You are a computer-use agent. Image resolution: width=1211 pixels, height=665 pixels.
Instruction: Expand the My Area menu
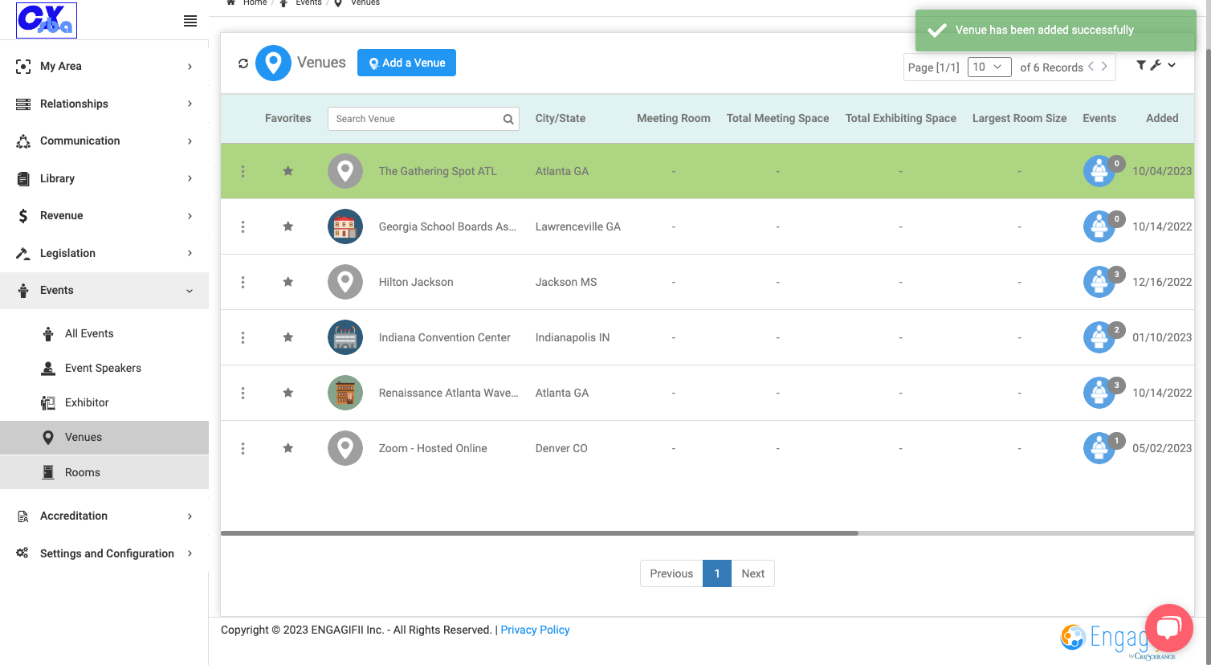pyautogui.click(x=104, y=67)
